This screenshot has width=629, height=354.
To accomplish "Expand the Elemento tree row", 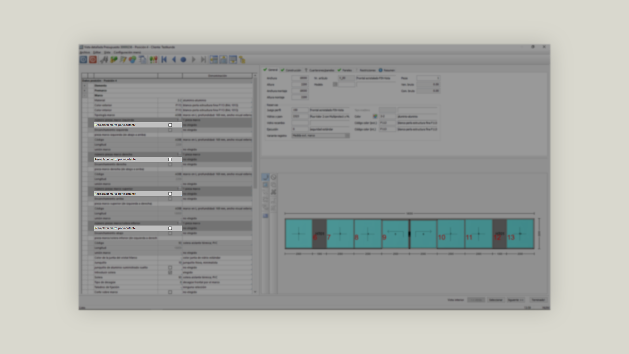I will (x=85, y=86).
